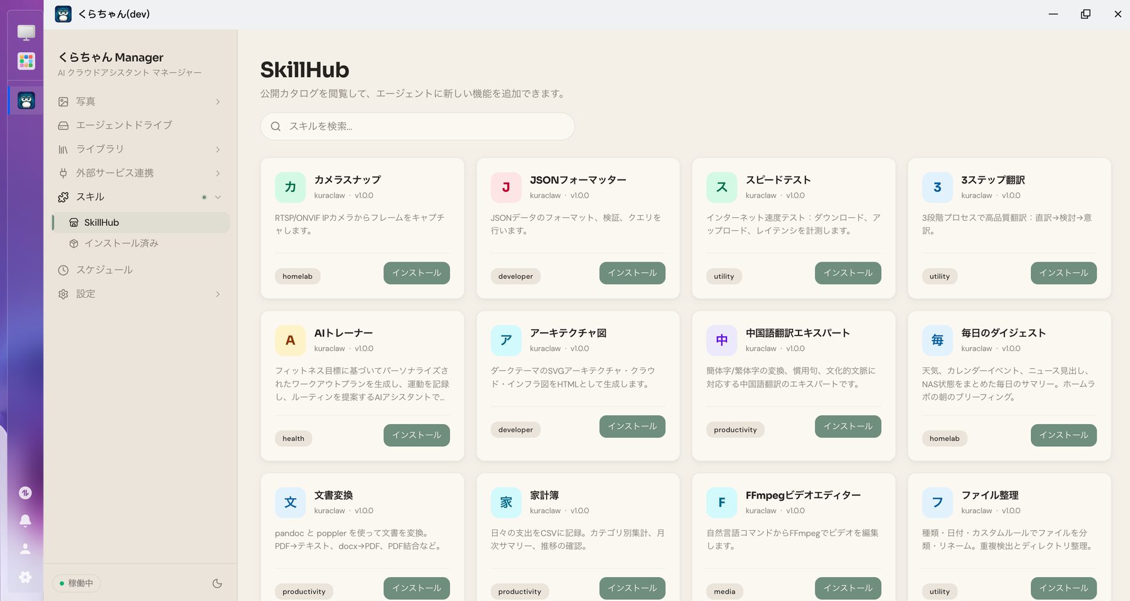Image resolution: width=1130 pixels, height=601 pixels.
Task: Toggle dark mode moon icon
Action: [x=217, y=583]
